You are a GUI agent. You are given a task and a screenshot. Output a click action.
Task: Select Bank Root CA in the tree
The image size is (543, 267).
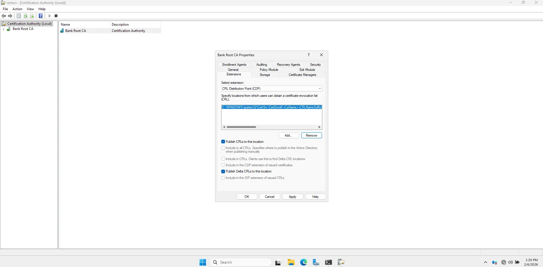click(23, 29)
